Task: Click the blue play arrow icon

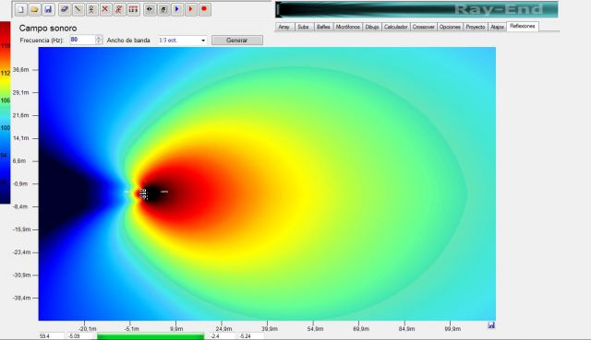Action: [177, 9]
